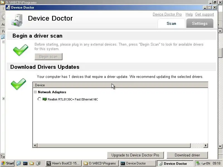Open the folder quick launch icon
Screen dimensions: 223x167
click(31, 163)
